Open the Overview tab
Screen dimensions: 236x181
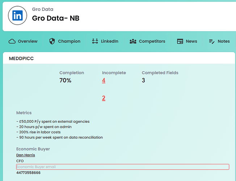(x=23, y=41)
